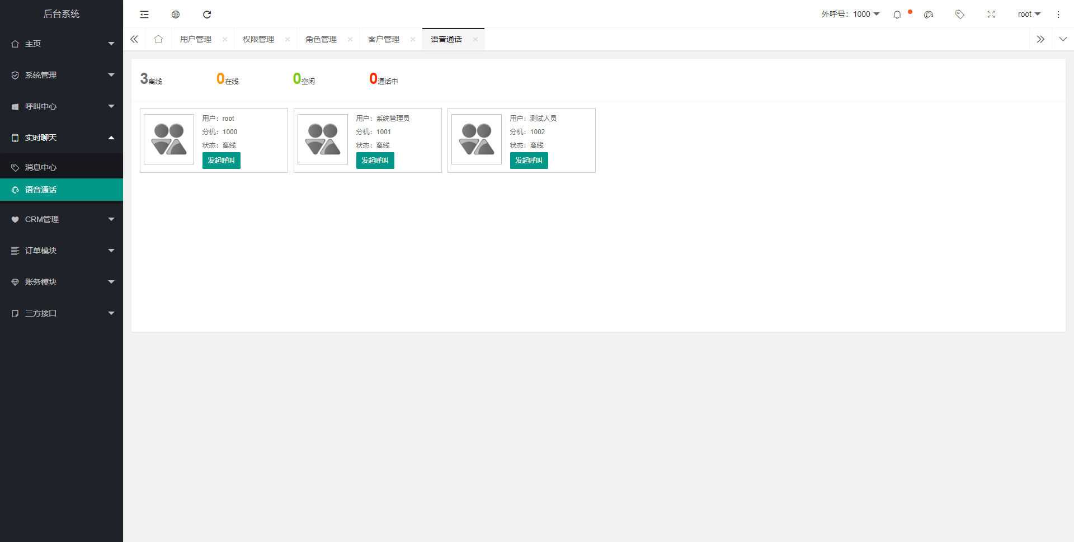Expand the CRM管理 sidebar menu
This screenshot has width=1074, height=542.
coord(62,219)
